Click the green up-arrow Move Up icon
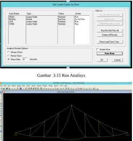This screenshot has width=133, height=141. click(61, 88)
